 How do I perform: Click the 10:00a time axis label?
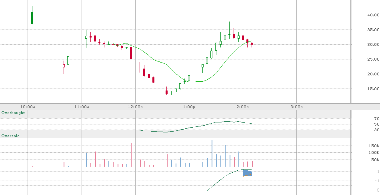(x=28, y=107)
